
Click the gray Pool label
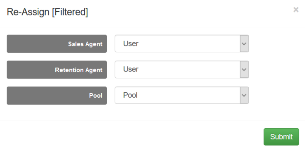pyautogui.click(x=57, y=96)
